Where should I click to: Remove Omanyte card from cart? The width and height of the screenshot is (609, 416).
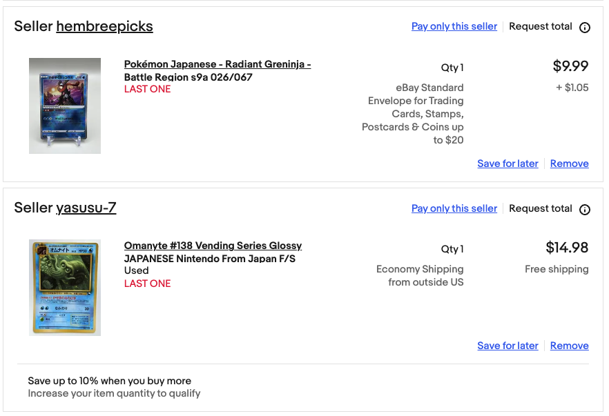569,346
